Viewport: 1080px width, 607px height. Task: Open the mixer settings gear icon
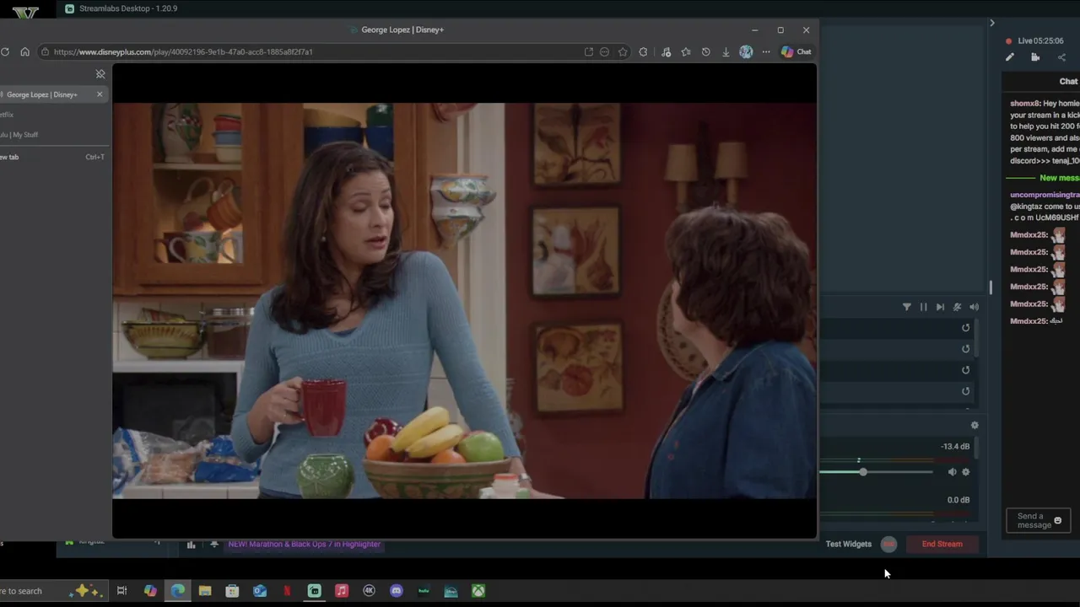(975, 426)
